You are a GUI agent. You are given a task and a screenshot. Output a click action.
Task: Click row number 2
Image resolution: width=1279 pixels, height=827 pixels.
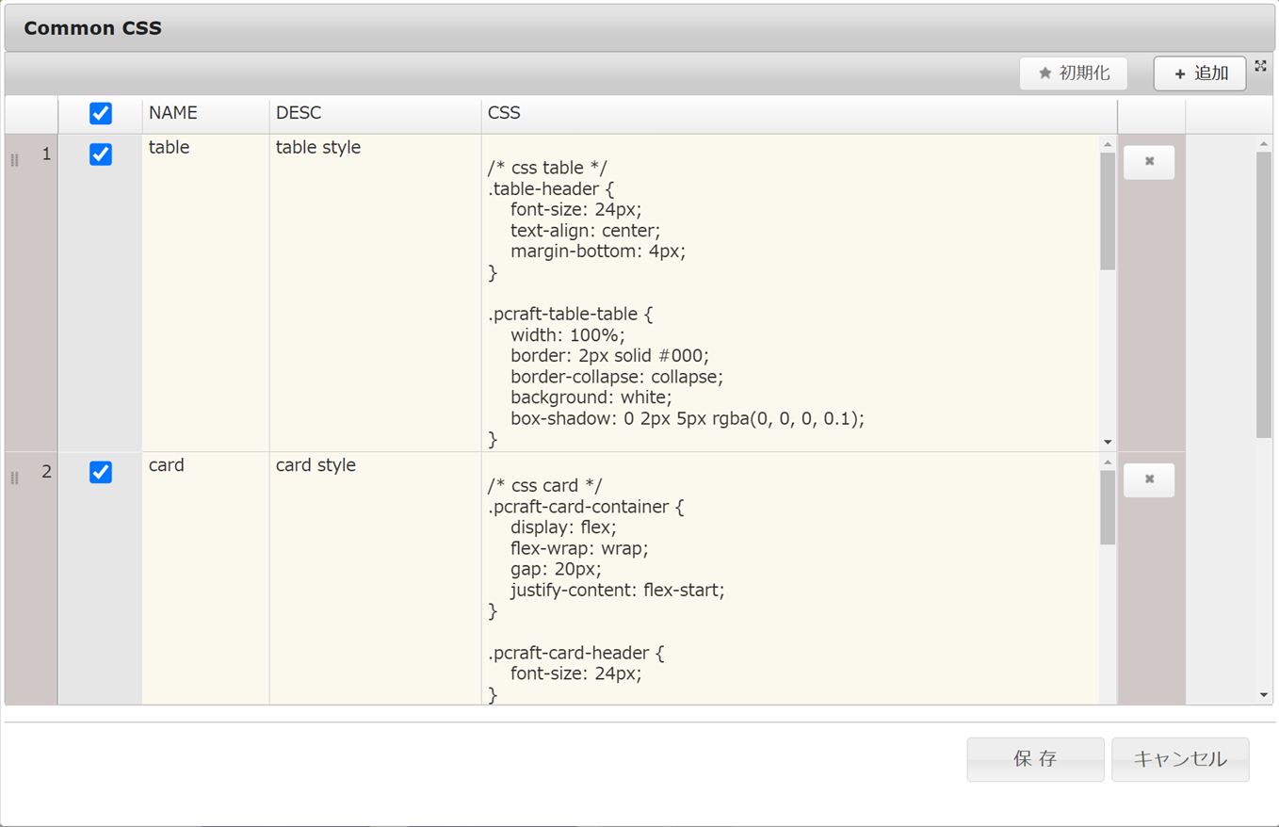coord(46,471)
